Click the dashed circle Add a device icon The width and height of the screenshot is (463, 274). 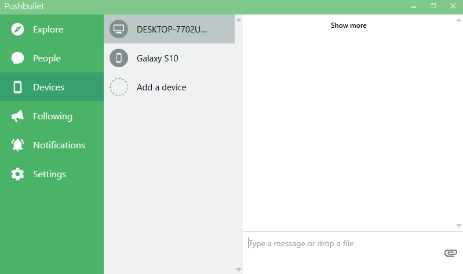[119, 87]
